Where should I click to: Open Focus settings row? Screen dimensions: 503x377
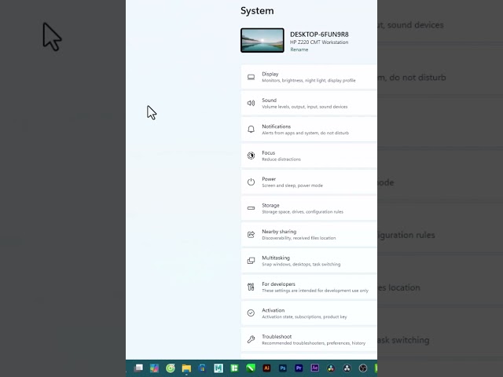click(x=309, y=156)
